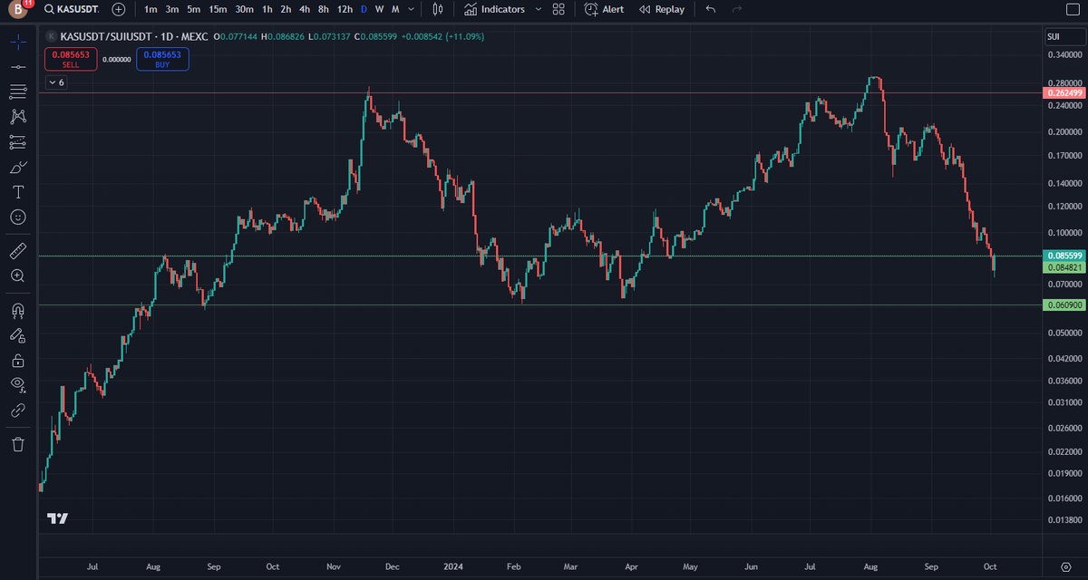Toggle magnet mode snapping
The height and width of the screenshot is (580, 1088).
17,310
